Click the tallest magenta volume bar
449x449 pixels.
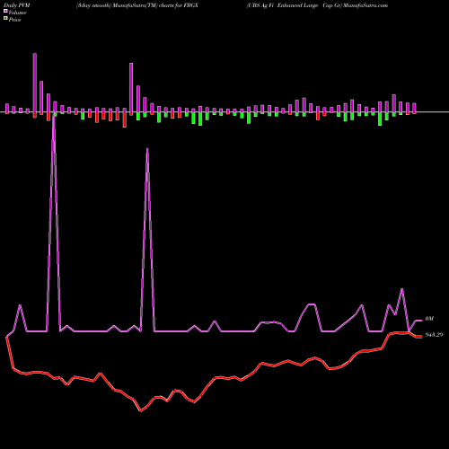click(x=35, y=83)
